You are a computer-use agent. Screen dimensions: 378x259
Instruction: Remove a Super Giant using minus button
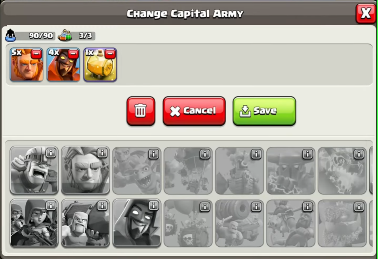[36, 54]
